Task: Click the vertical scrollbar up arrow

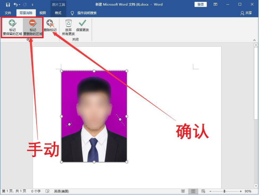Action: pyautogui.click(x=256, y=45)
